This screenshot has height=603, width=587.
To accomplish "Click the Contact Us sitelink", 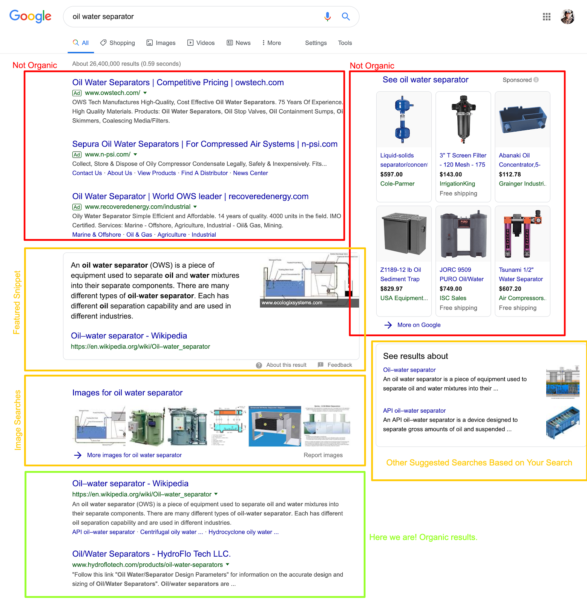I will (x=87, y=173).
